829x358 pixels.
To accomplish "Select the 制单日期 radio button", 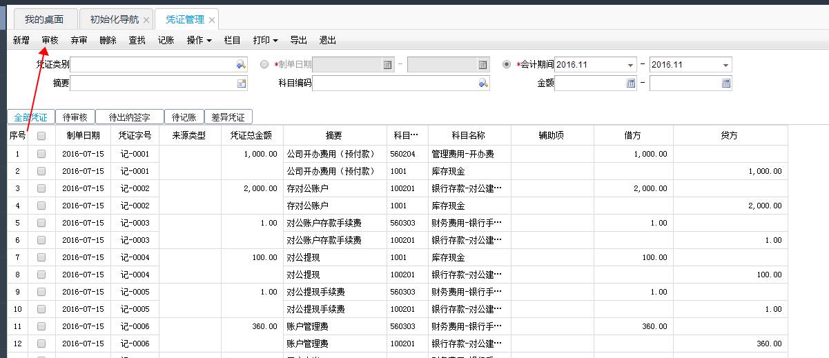I will 265,64.
